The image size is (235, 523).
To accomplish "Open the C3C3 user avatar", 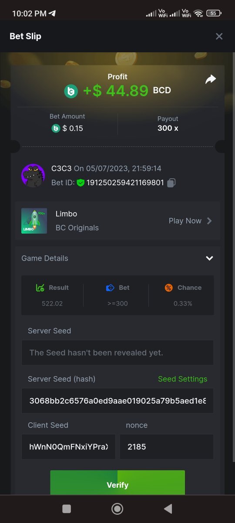I will pyautogui.click(x=33, y=176).
